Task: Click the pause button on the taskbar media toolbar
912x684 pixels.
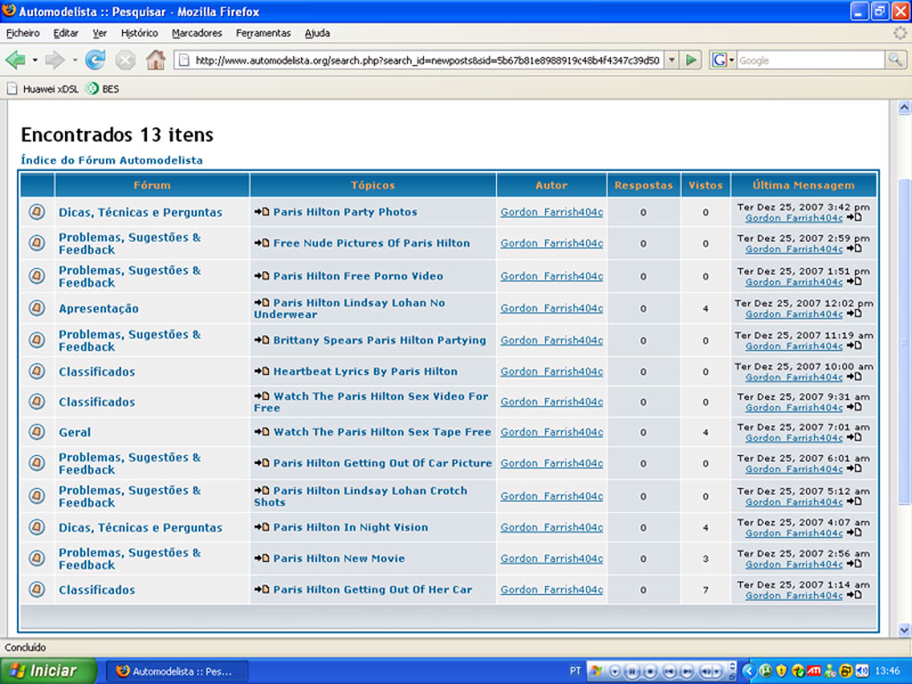Action: (632, 672)
